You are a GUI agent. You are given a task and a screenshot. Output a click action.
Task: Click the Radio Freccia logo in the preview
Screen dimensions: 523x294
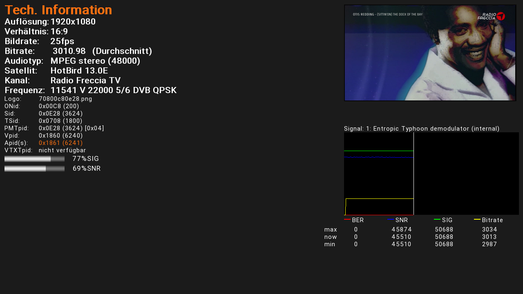(x=492, y=16)
